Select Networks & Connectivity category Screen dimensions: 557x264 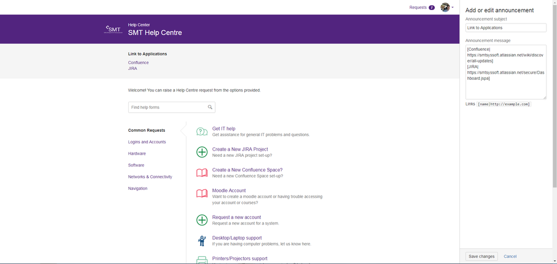(x=150, y=177)
